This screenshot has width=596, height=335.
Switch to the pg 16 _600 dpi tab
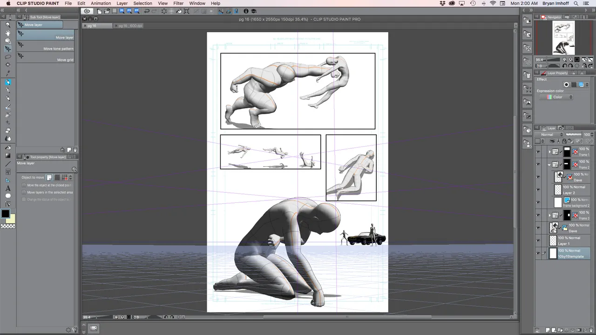point(130,26)
